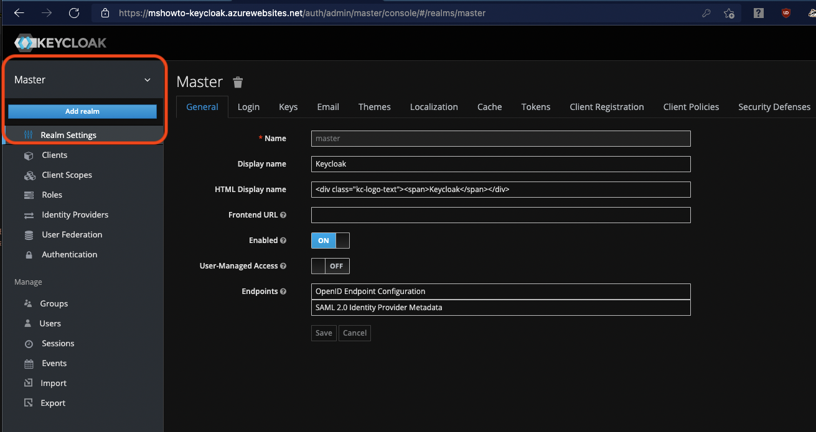
Task: Expand the Master realm selector
Action: coord(83,80)
